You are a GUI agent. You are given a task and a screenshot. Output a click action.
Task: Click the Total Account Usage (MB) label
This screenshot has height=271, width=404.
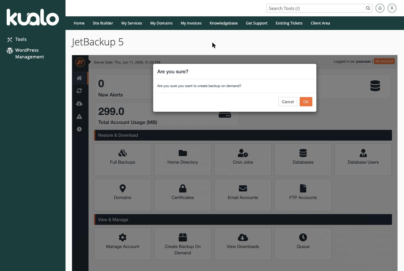[x=128, y=122]
